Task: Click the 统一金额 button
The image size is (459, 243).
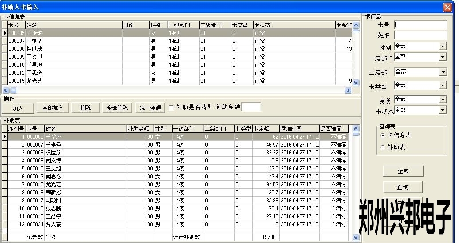Action: click(150, 108)
